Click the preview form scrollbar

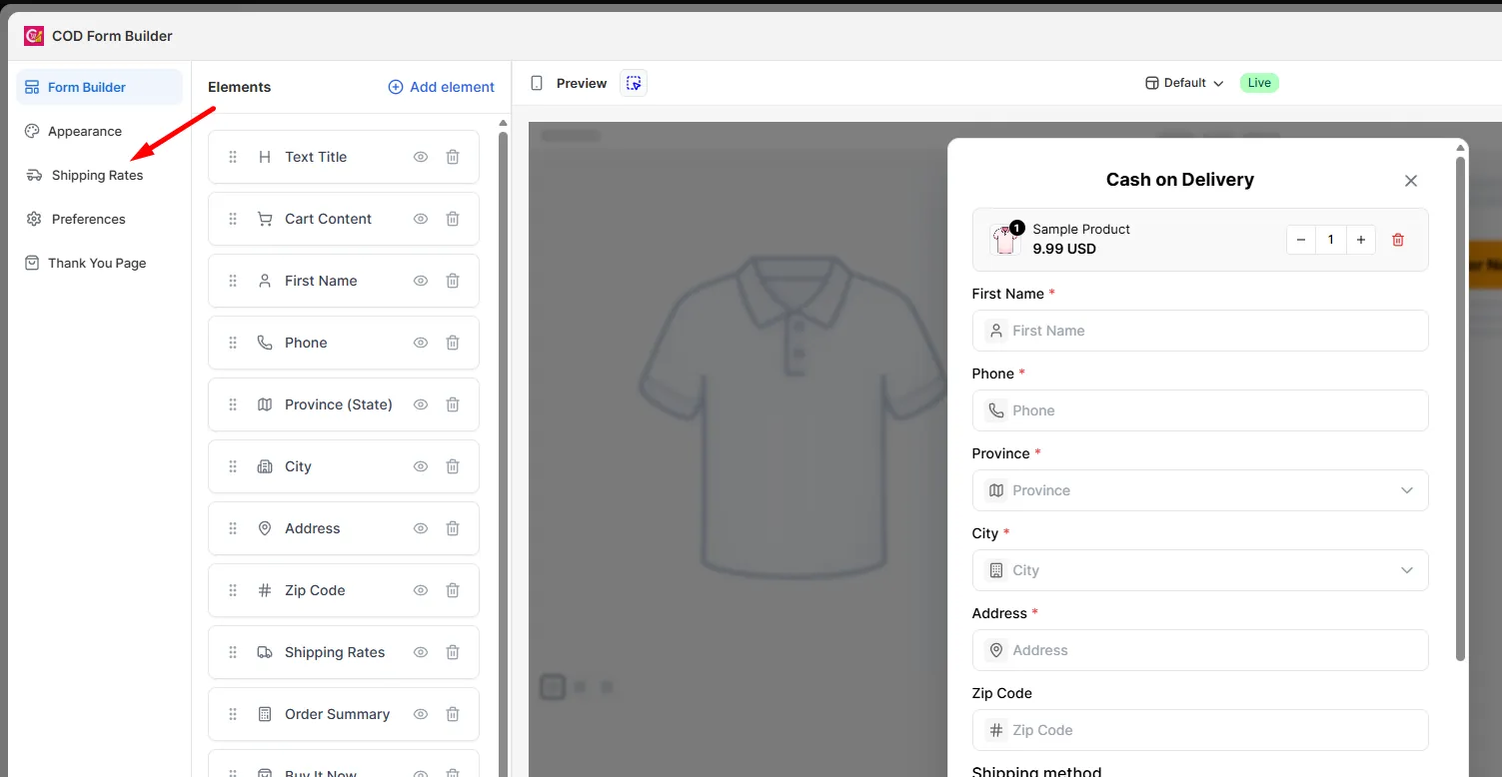pos(1461,407)
